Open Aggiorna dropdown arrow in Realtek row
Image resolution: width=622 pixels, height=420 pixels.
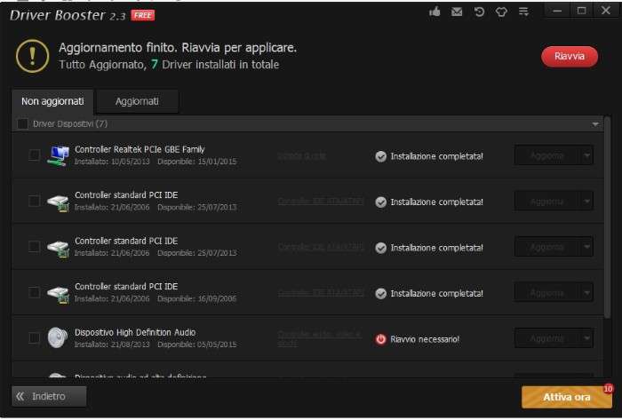(x=587, y=155)
